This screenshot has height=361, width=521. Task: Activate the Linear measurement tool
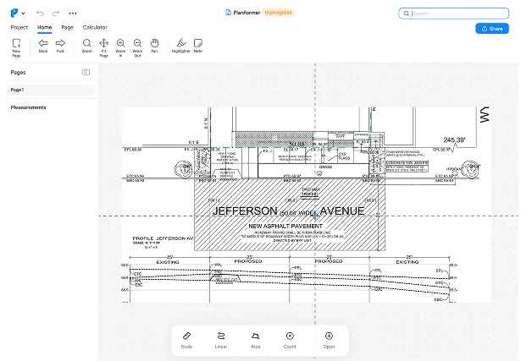(x=221, y=336)
